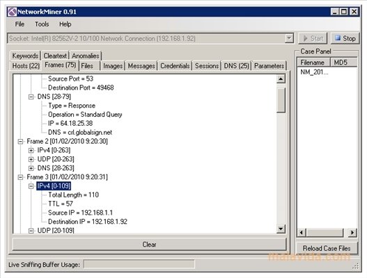Image resolution: width=367 pixels, height=278 pixels.
Task: Switch to the Cleartext tab
Action: [x=55, y=56]
